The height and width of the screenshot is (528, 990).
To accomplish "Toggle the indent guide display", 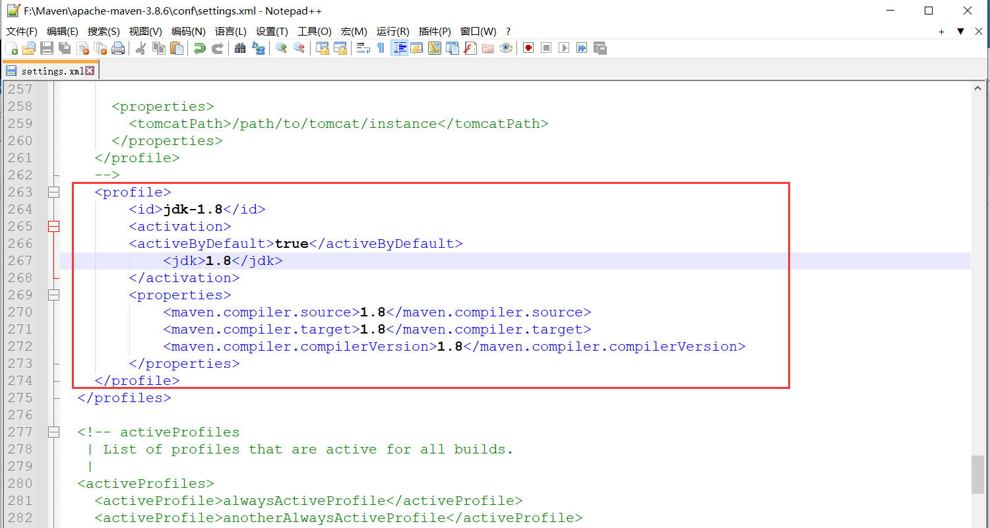I will click(399, 48).
